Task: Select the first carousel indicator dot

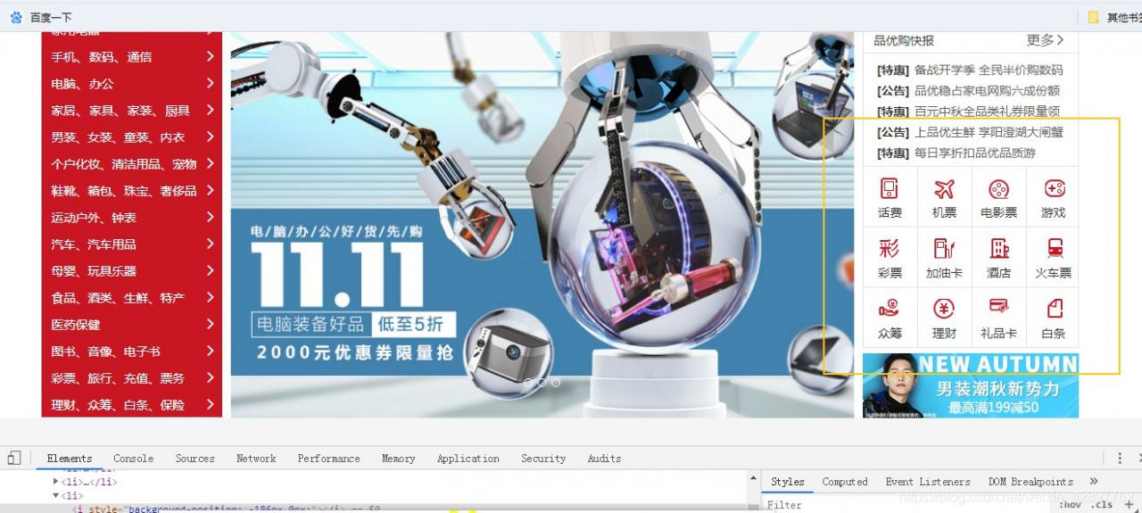Action: [x=527, y=382]
